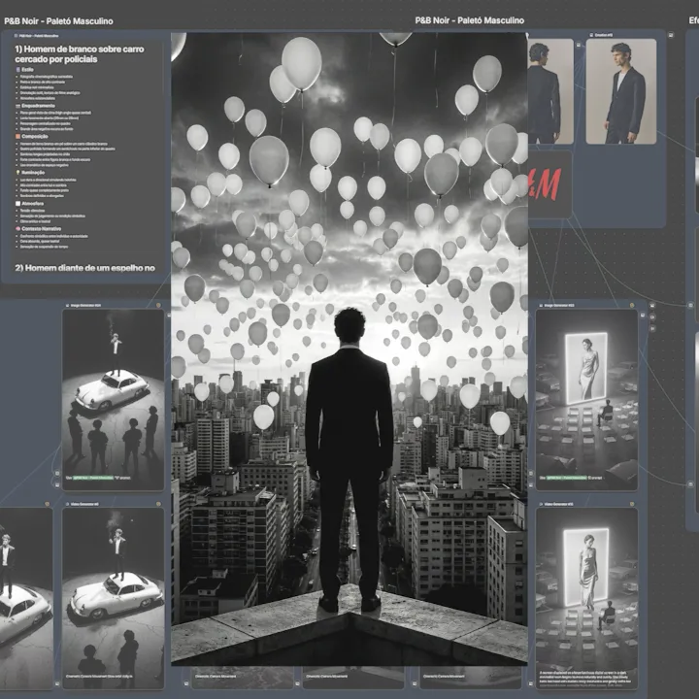Image resolution: width=699 pixels, height=699 pixels.
Task: Click the yellow status dot on Video Generator #15
Action: tap(632, 504)
